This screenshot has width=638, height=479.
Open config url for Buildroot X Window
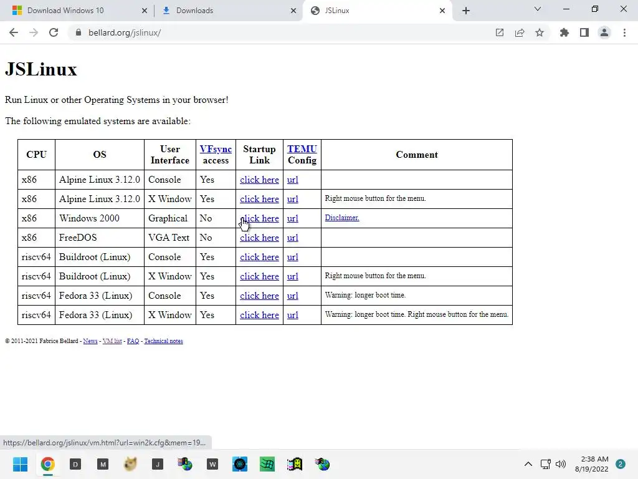[293, 276]
